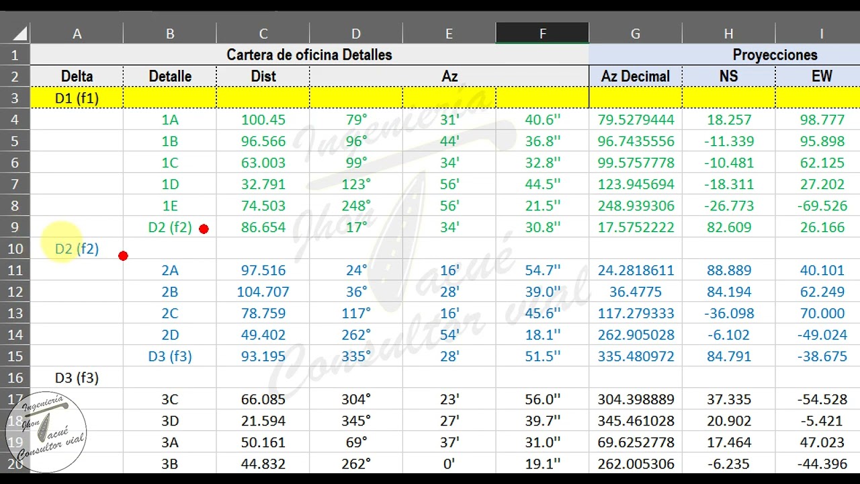Select distance value '44.832'
Image resolution: width=860 pixels, height=484 pixels.
point(263,463)
